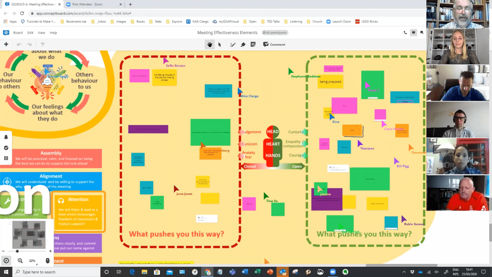
Task: Open the View menu
Action: 41,33
